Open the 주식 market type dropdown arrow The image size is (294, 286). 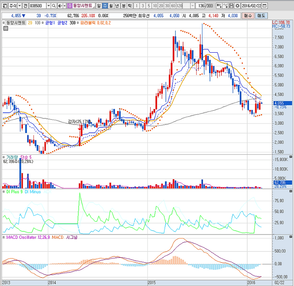(20, 6)
